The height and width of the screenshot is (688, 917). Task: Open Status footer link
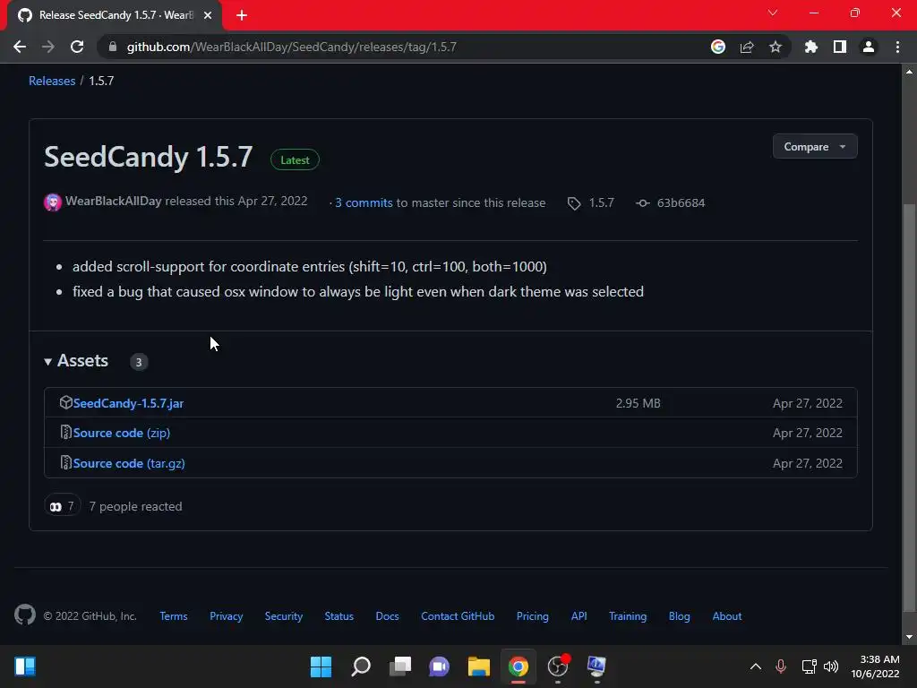point(339,616)
